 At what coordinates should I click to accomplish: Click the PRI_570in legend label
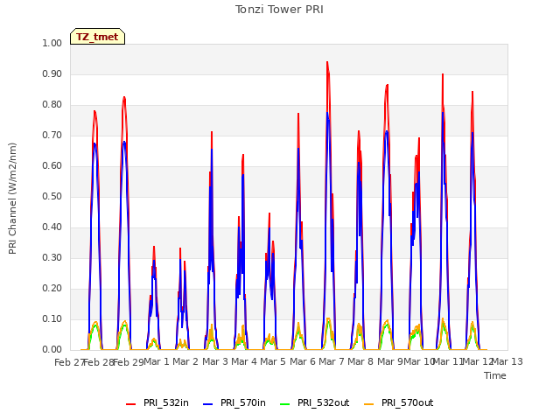pyautogui.click(x=243, y=402)
